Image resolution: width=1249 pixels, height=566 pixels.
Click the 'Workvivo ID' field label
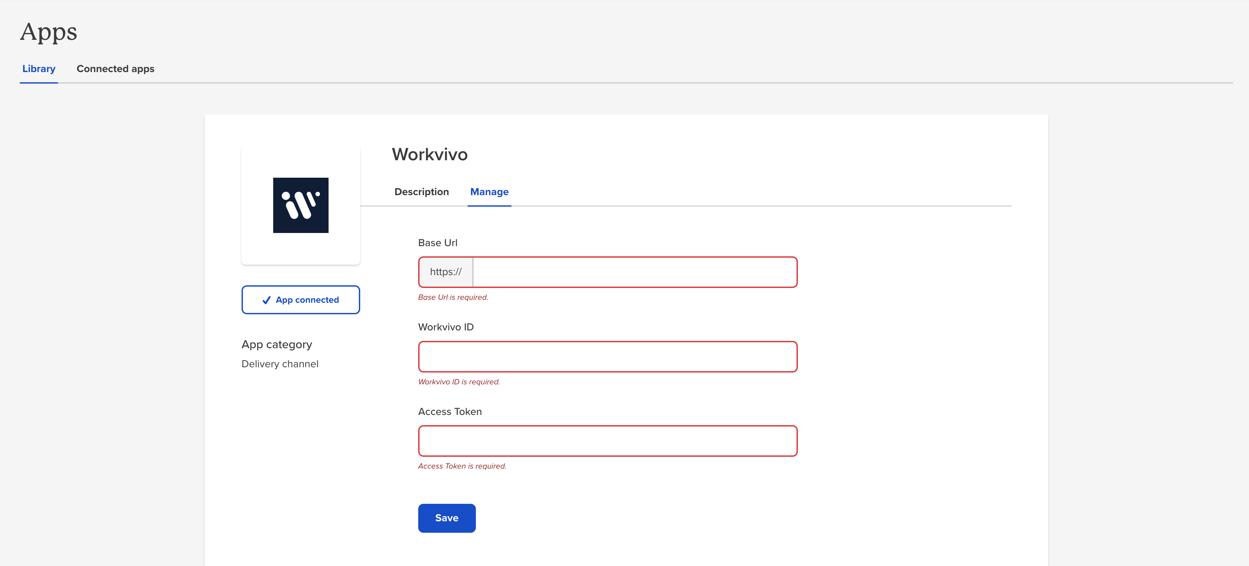pos(446,327)
